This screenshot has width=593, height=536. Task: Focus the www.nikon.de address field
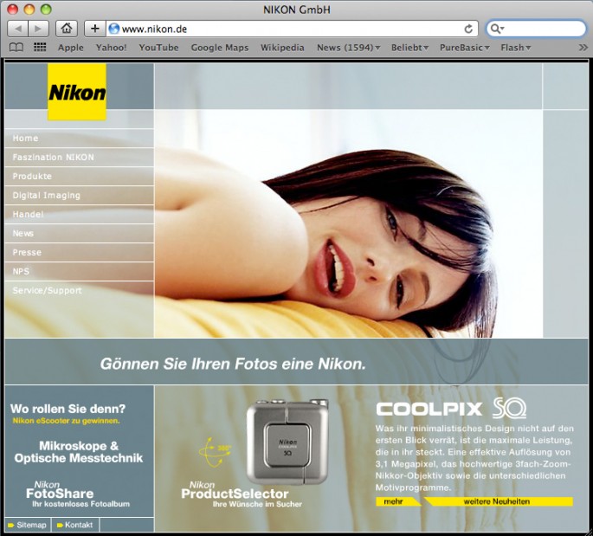(x=291, y=29)
